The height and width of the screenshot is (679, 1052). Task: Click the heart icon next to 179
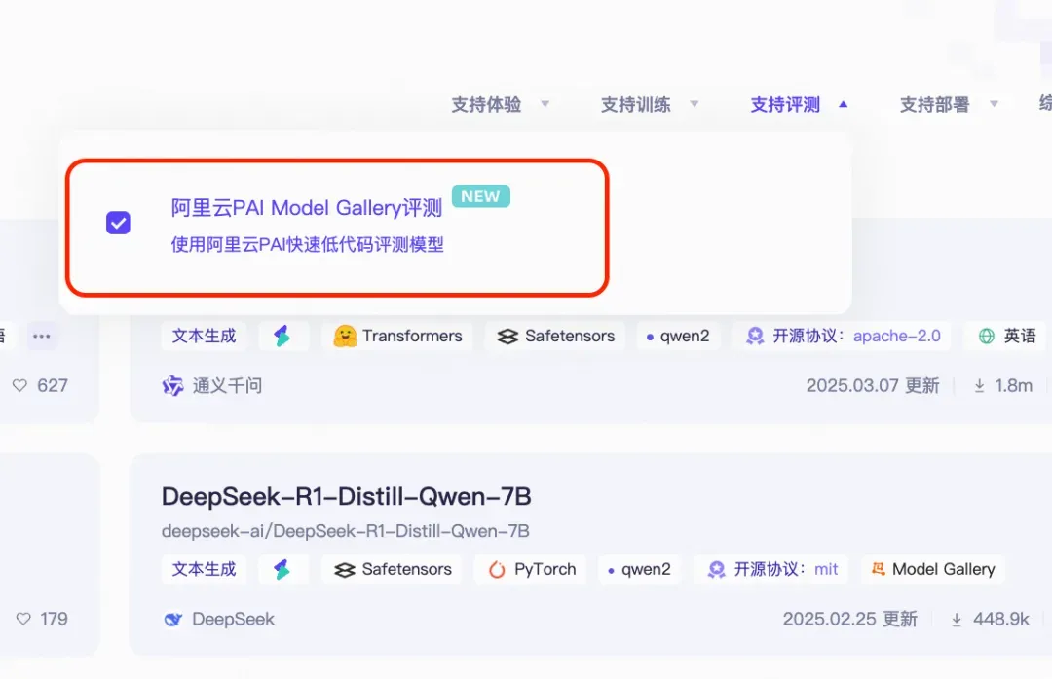(x=23, y=619)
